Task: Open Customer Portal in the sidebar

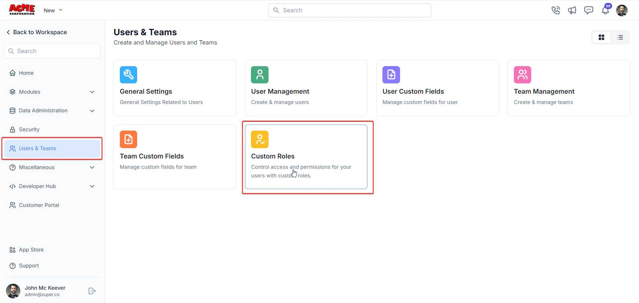Action: coord(52,205)
